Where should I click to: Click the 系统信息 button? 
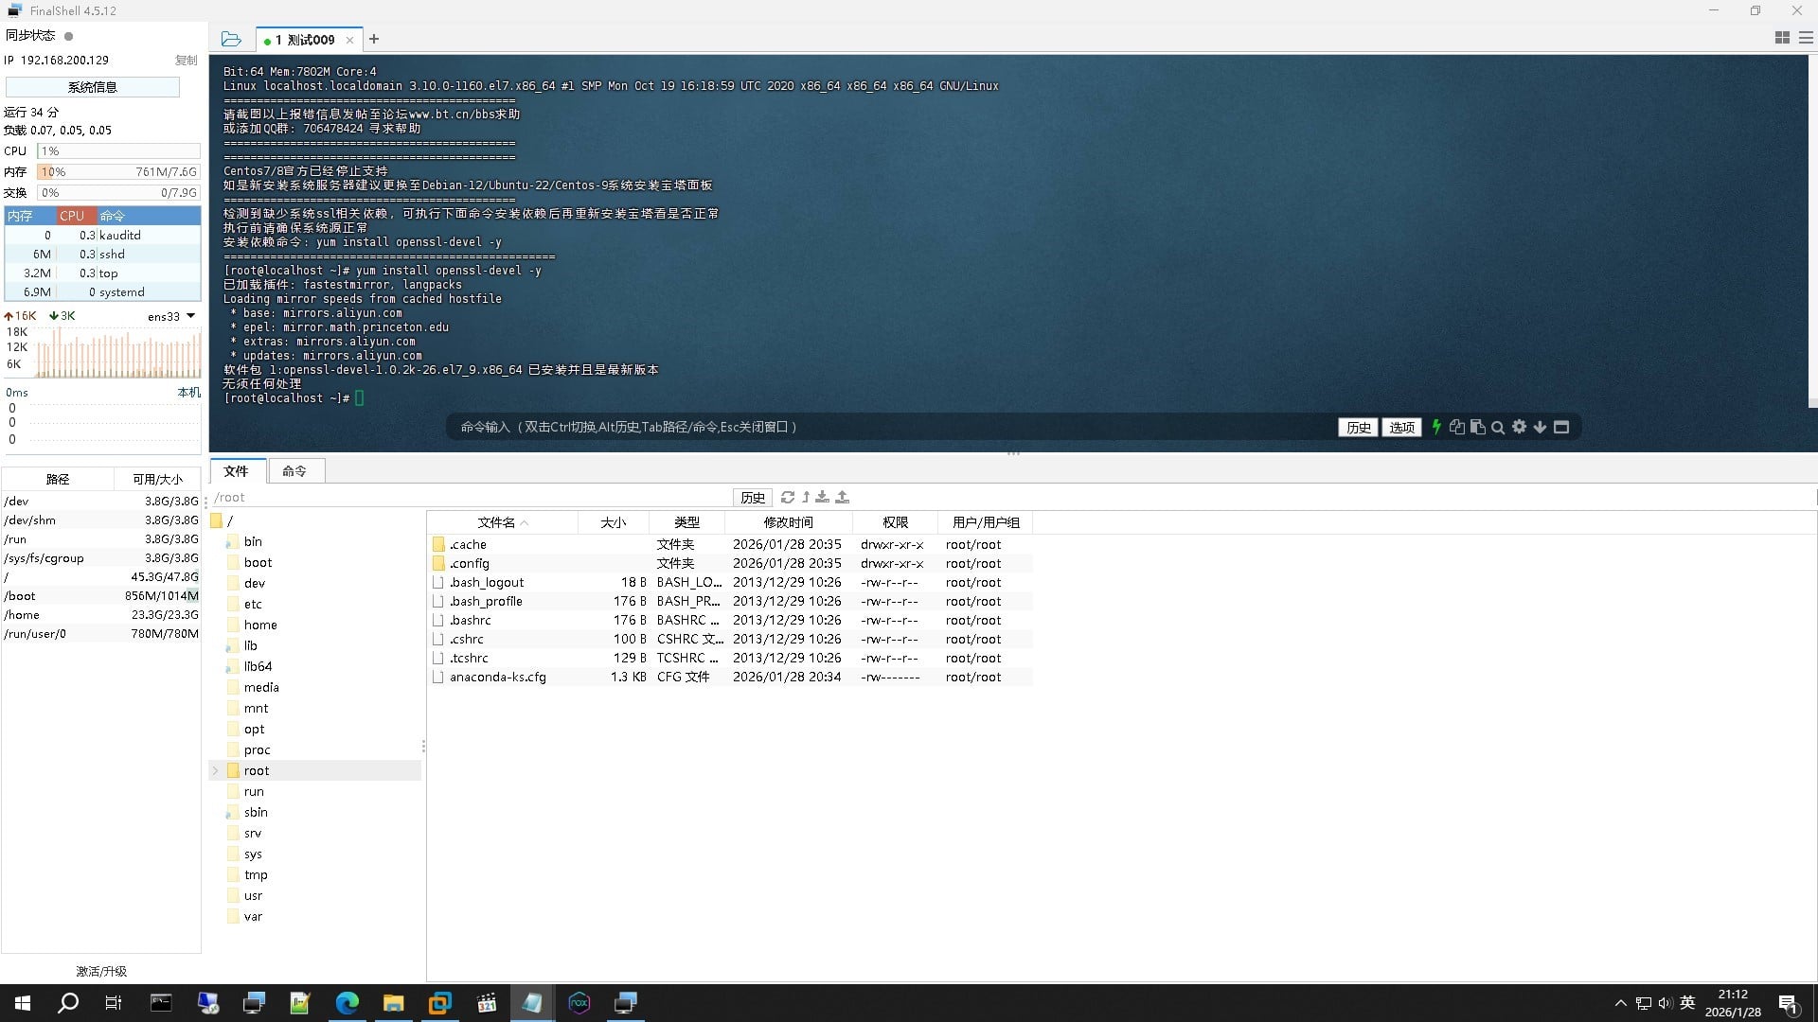[92, 87]
